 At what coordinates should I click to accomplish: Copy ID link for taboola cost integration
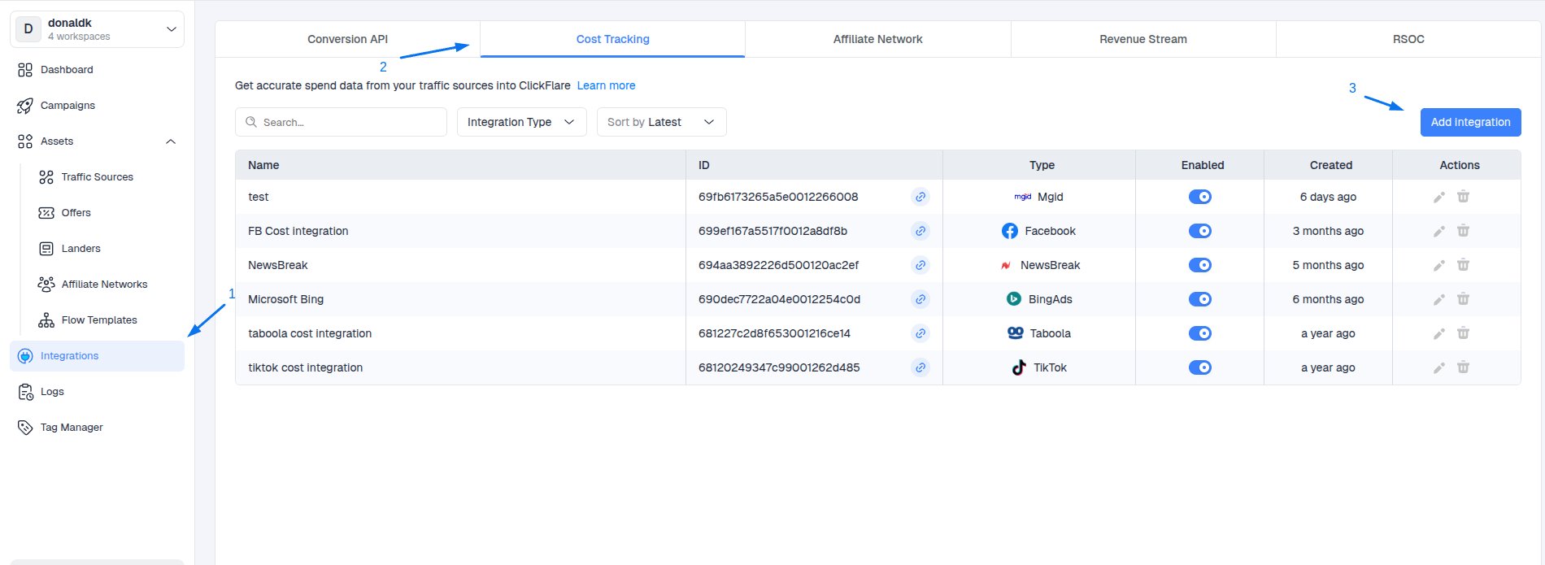pyautogui.click(x=920, y=333)
